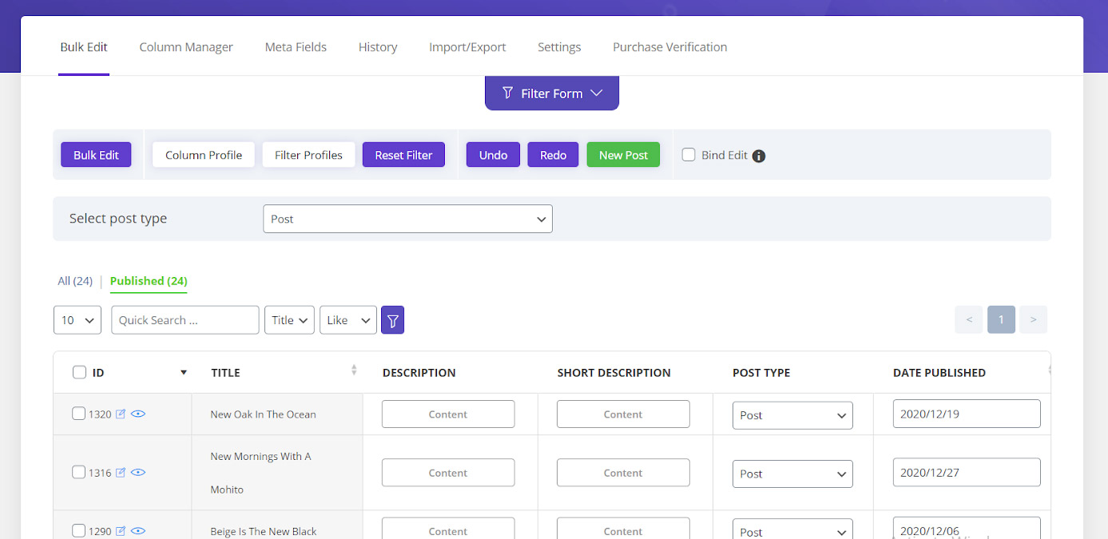
Task: Click the Post Type column header
Action: (761, 373)
